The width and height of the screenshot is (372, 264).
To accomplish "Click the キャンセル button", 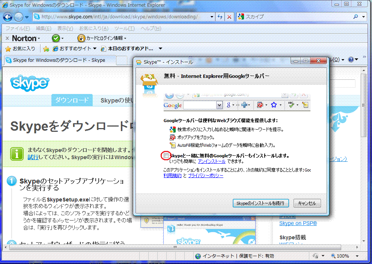I will (307, 203).
